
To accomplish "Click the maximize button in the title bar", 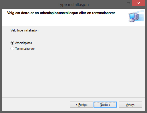I will click(128, 3).
